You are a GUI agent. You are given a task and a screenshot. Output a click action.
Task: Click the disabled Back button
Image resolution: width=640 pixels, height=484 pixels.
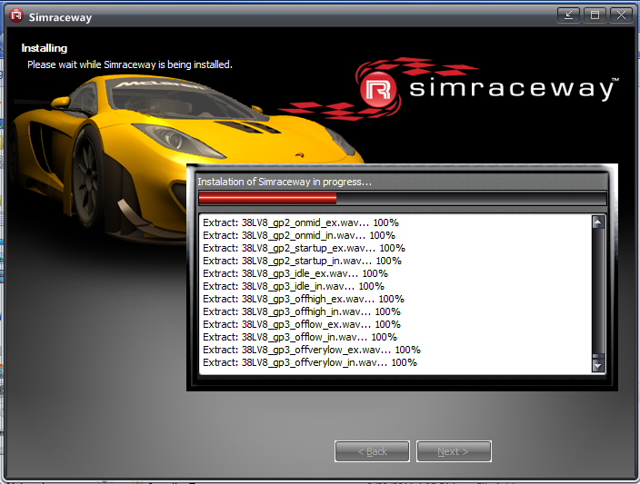tap(372, 451)
